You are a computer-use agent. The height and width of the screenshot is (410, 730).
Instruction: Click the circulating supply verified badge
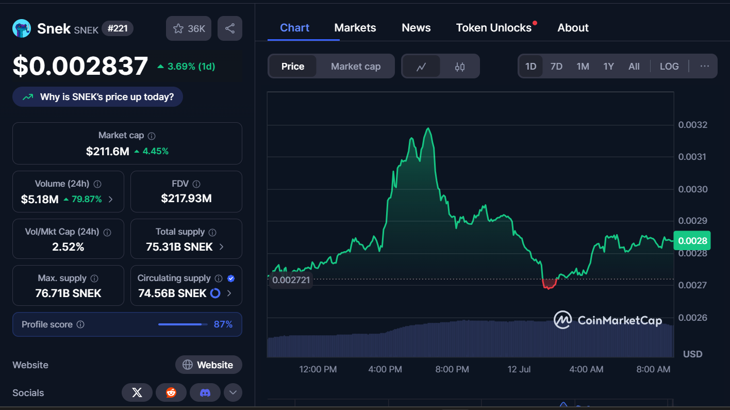[231, 278]
